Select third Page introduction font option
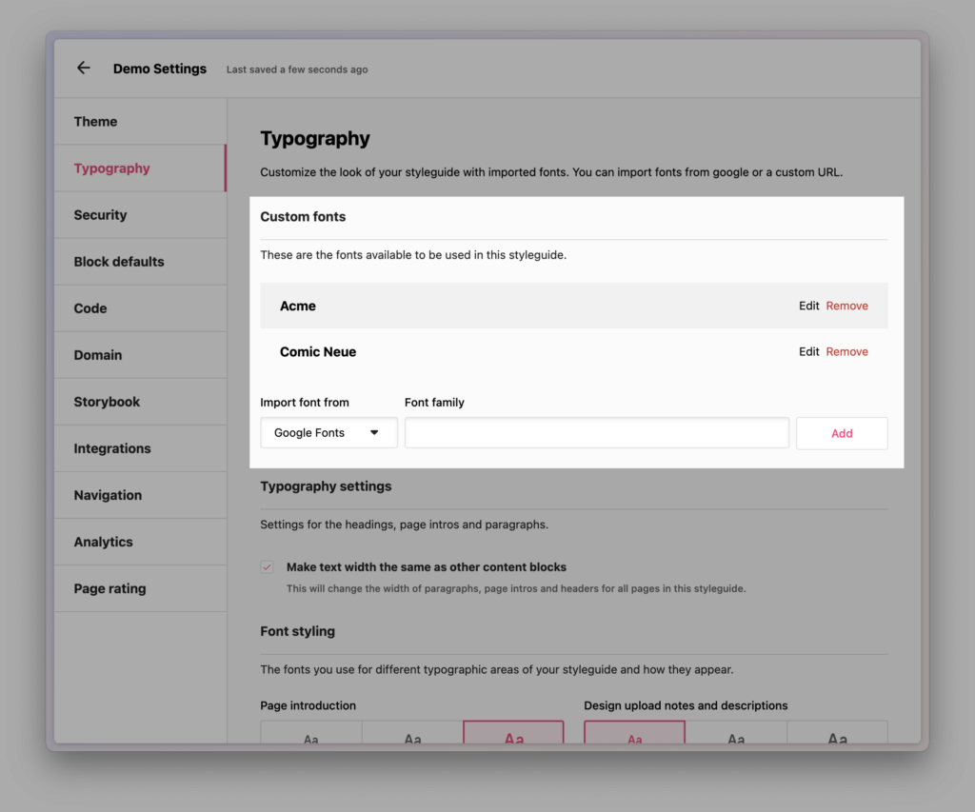Viewport: 975px width, 812px height. tap(513, 732)
